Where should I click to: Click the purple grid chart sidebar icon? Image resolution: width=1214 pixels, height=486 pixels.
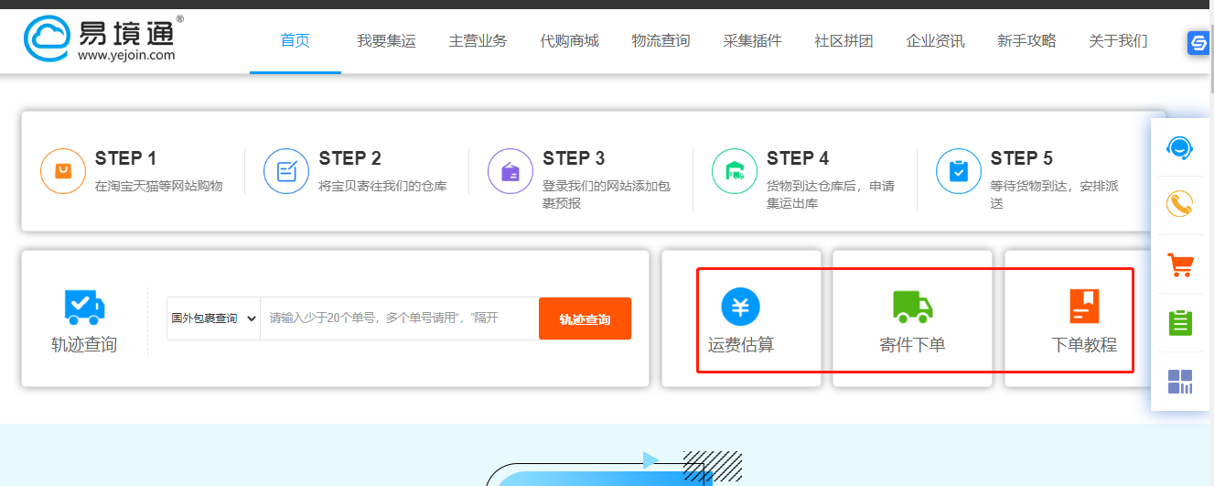1180,382
